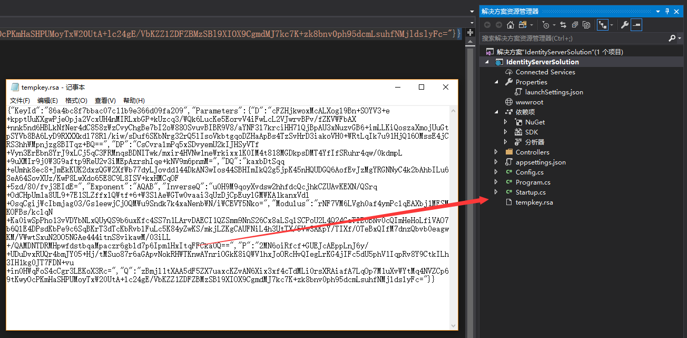Select tempkey.rsa in Solution Explorer
Viewport: 687px width, 338px height.
[x=534, y=202]
